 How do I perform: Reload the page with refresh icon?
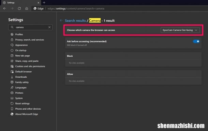(19, 8)
